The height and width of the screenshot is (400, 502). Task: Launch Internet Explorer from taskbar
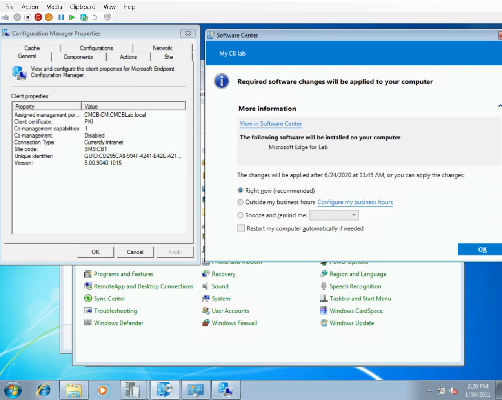coord(44,390)
